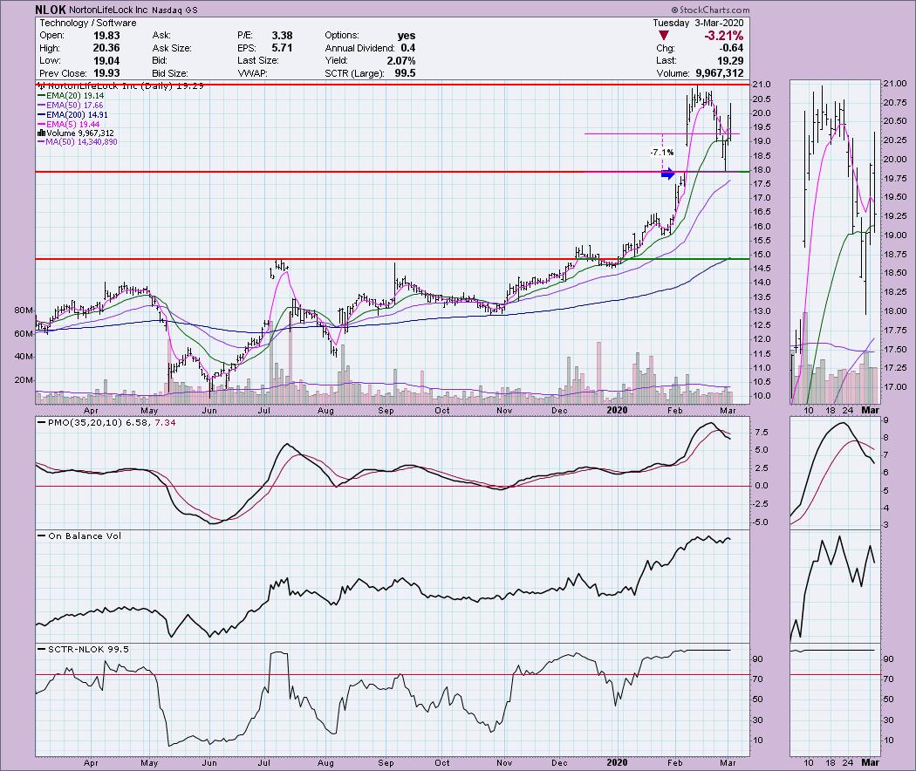The image size is (916, 771).
Task: Click the 21.0 price axis label of main chart
Action: 762,84
